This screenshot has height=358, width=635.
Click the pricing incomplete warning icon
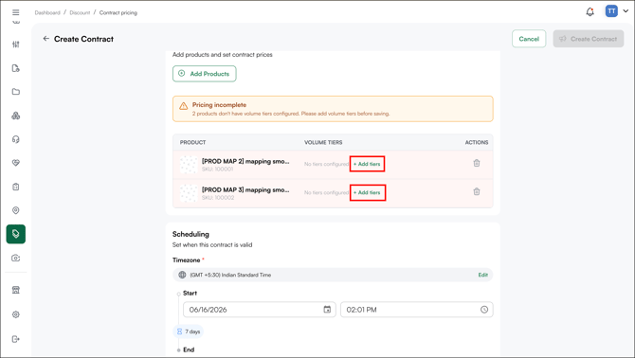click(x=184, y=106)
